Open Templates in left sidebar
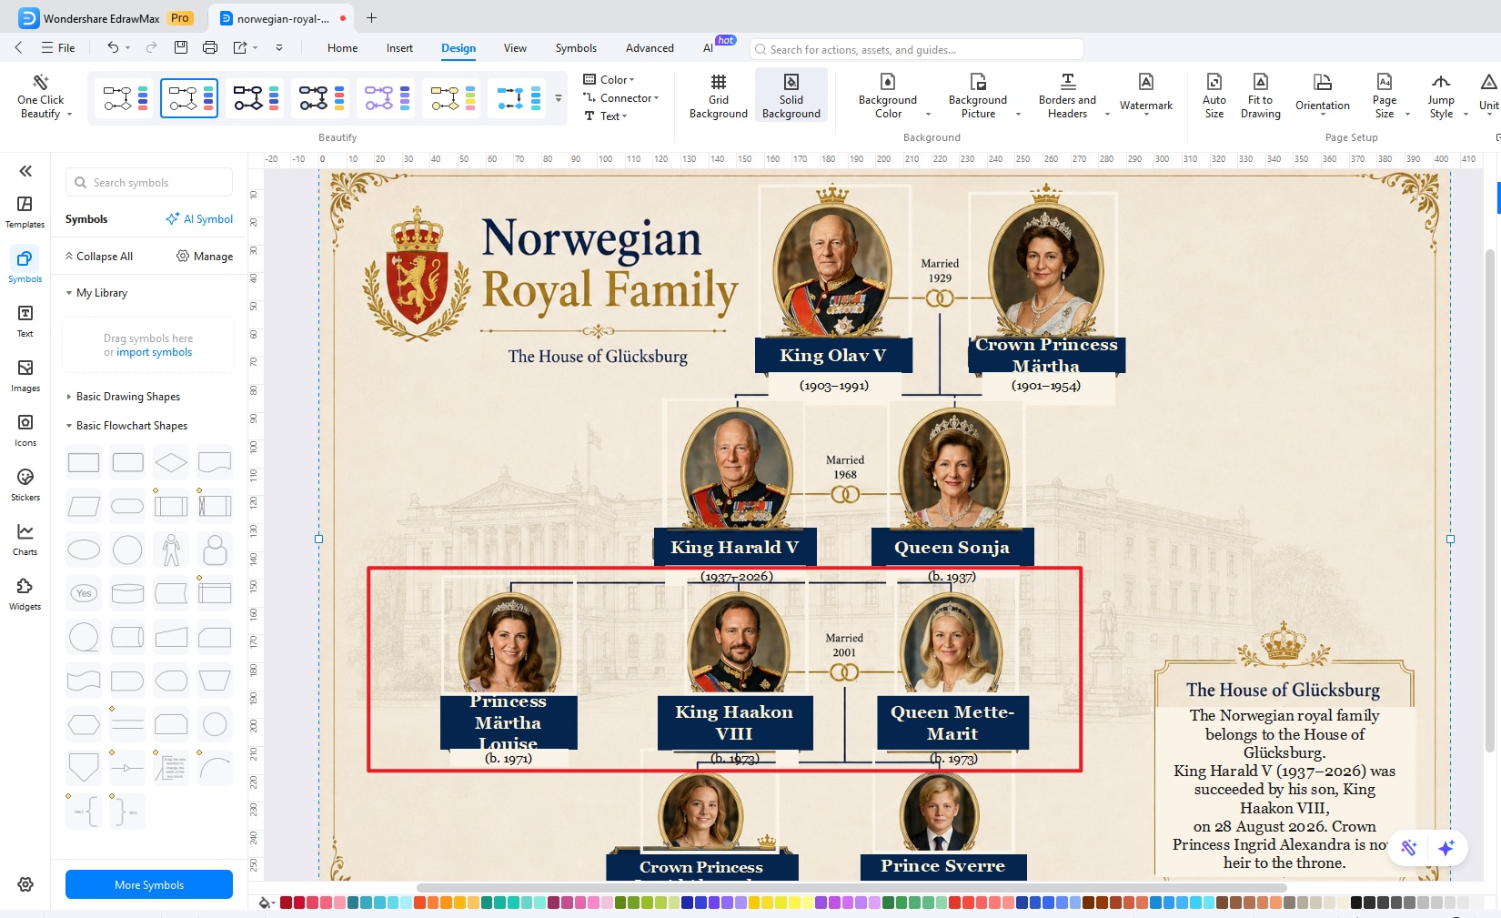 coord(25,211)
